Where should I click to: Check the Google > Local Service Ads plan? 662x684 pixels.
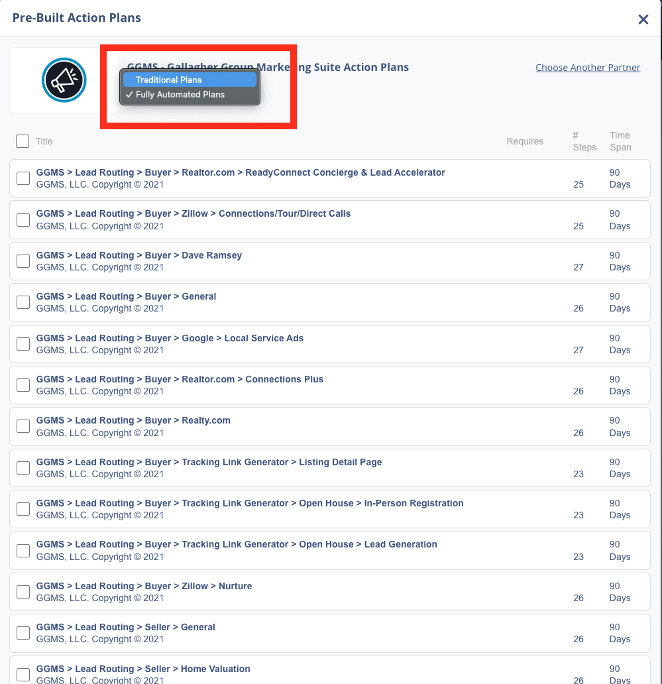23,344
